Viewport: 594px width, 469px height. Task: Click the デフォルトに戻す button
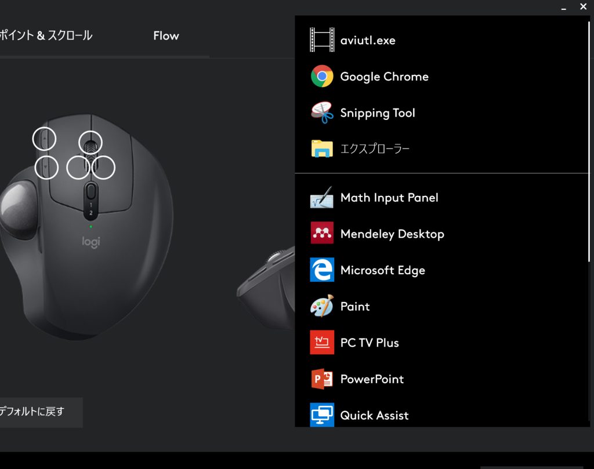point(41,412)
